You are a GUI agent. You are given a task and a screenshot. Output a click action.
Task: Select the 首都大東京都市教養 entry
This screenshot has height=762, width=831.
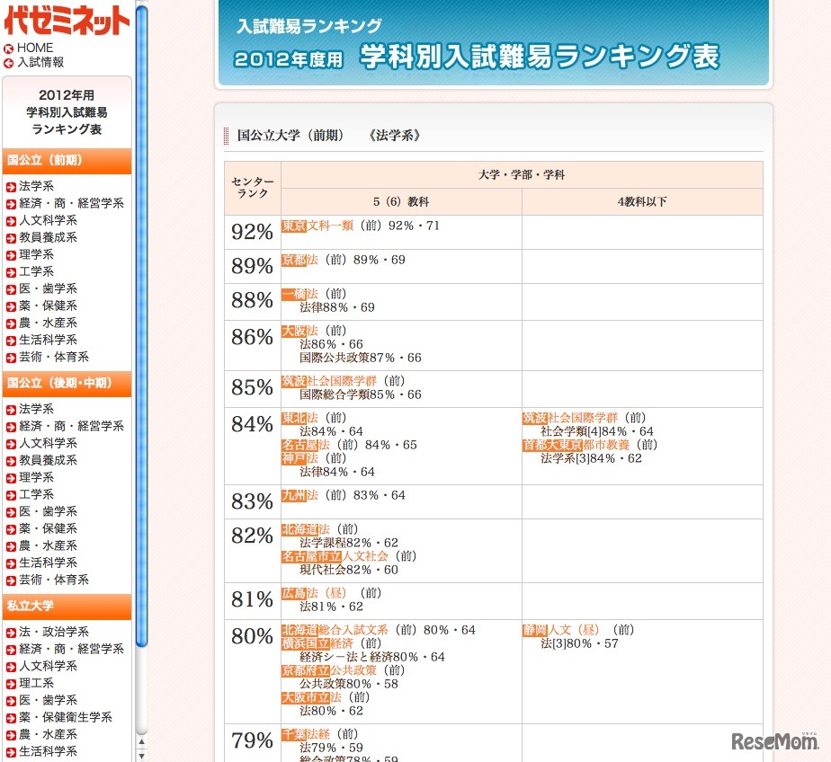[x=576, y=446]
